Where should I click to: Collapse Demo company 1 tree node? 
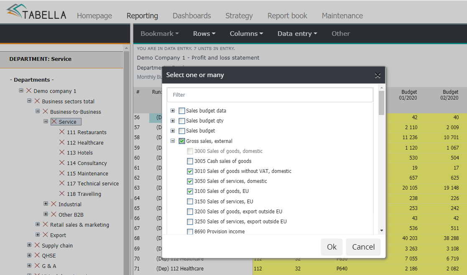[x=21, y=90]
